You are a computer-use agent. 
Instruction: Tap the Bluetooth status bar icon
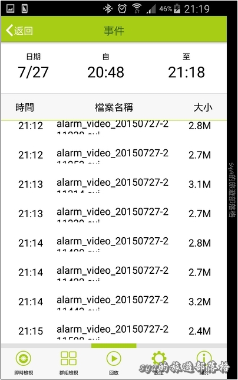pos(108,9)
